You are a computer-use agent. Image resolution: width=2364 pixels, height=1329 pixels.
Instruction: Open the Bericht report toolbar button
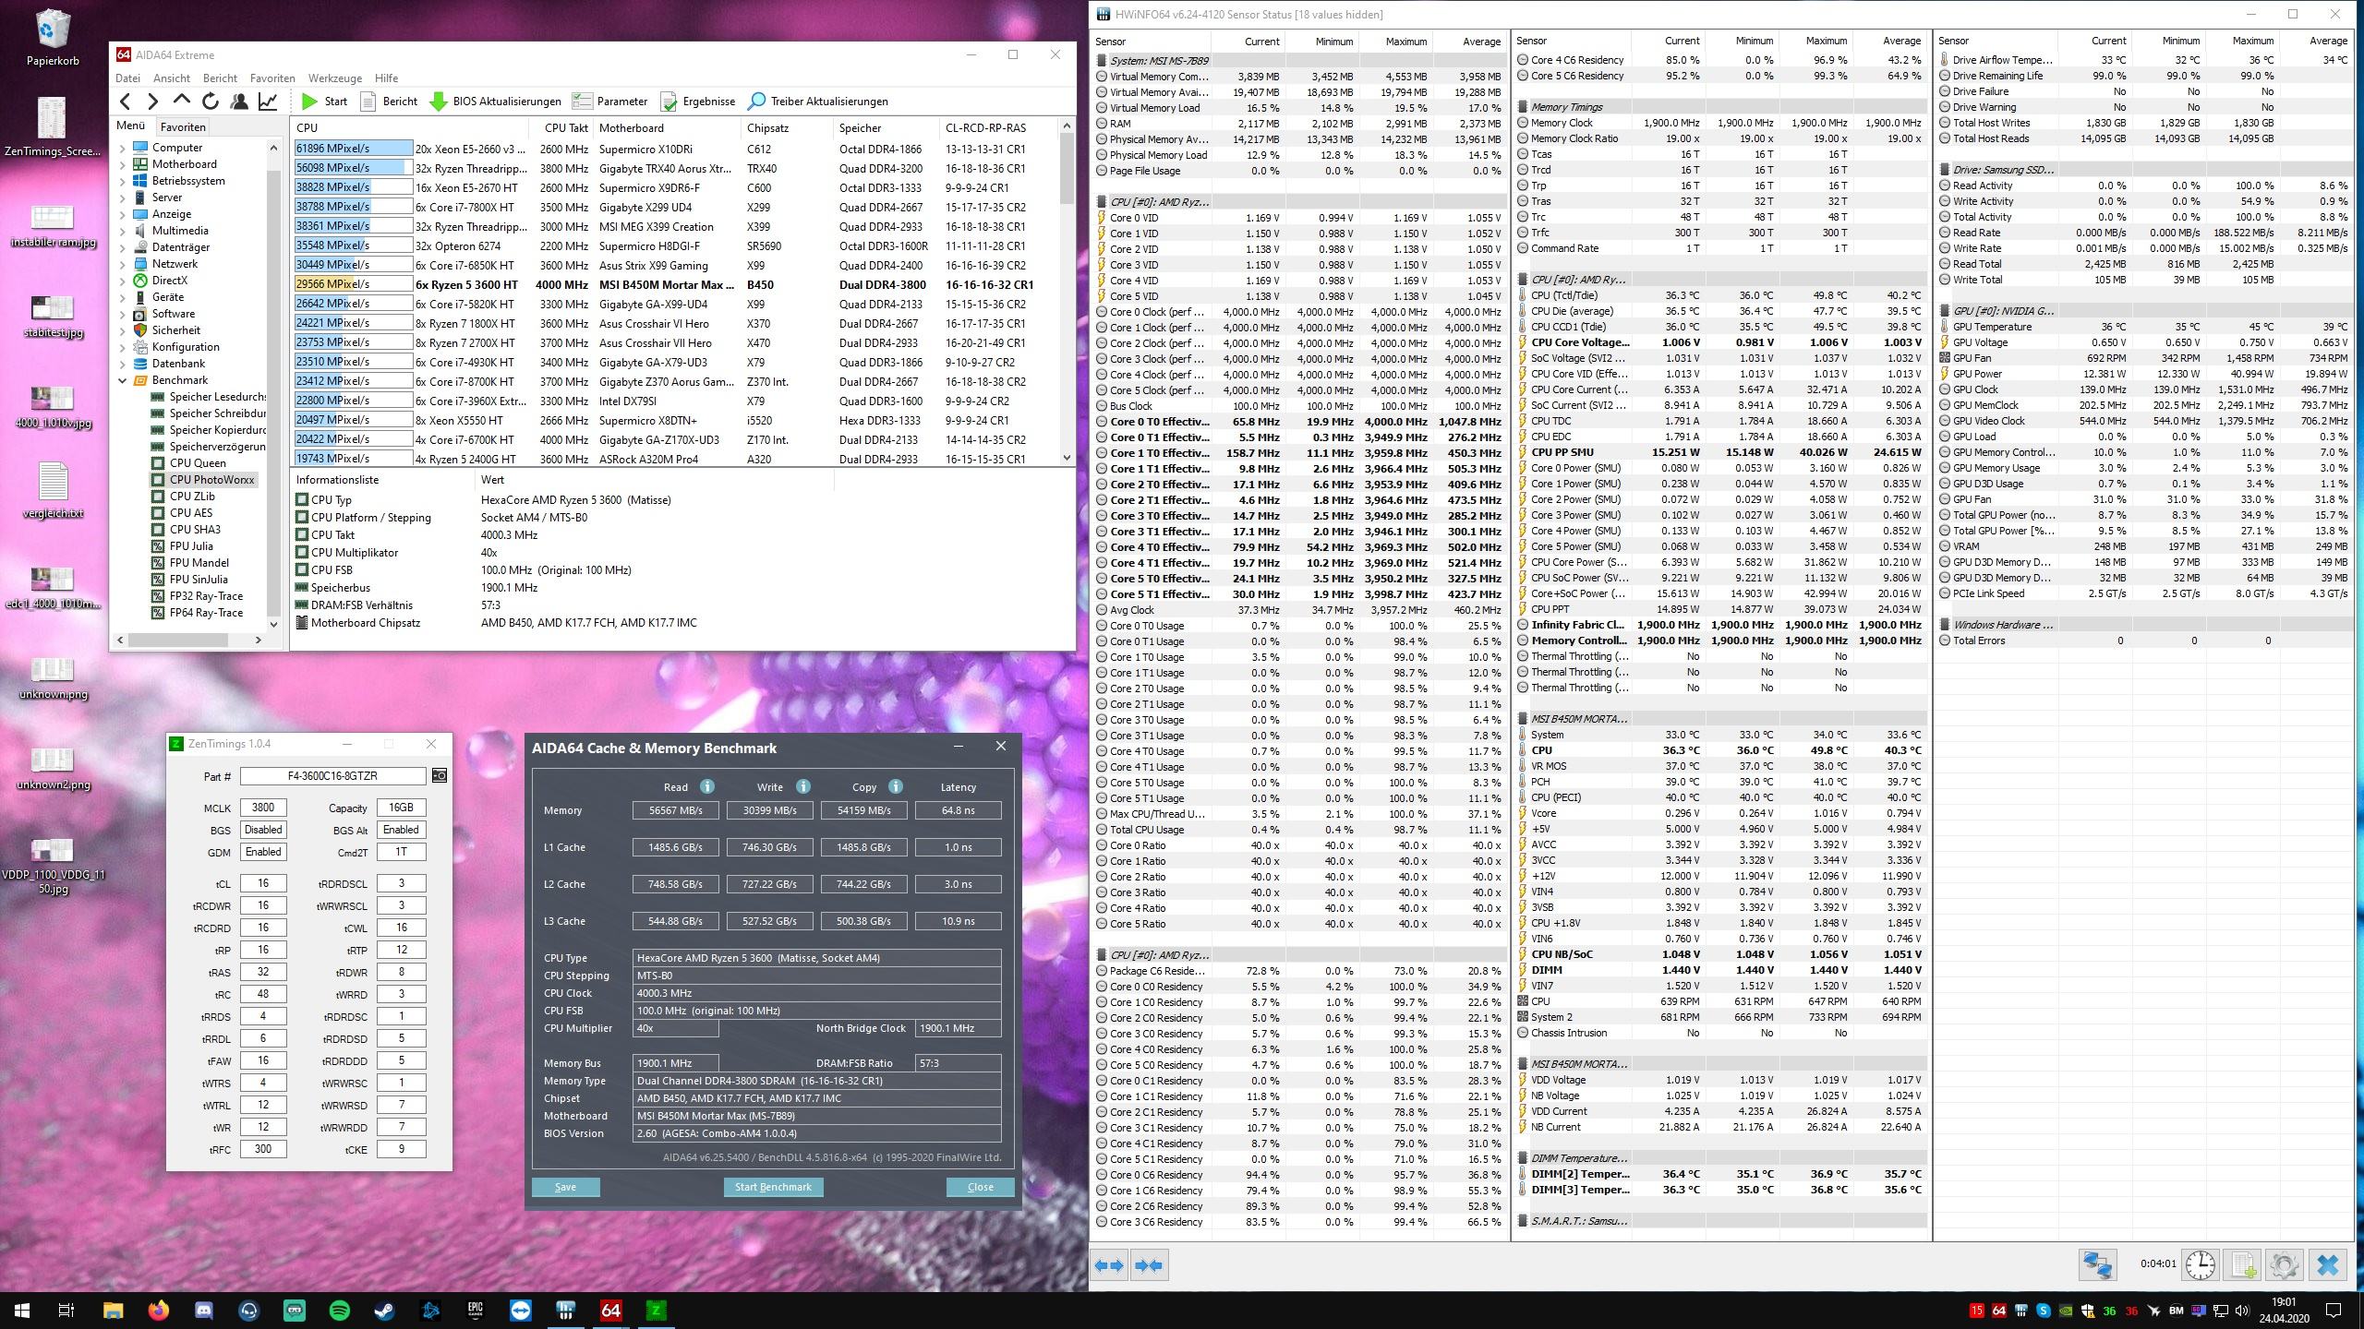[x=389, y=102]
